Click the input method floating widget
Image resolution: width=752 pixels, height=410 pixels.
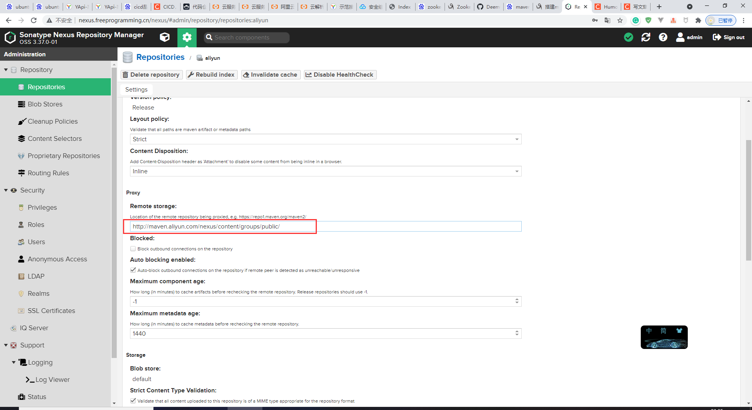point(664,337)
